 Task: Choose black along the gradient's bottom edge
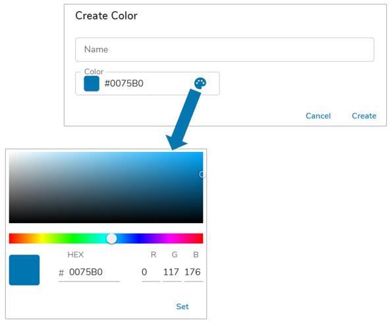(106, 221)
